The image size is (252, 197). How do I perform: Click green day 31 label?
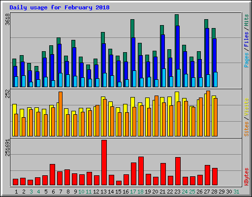pos(236,192)
